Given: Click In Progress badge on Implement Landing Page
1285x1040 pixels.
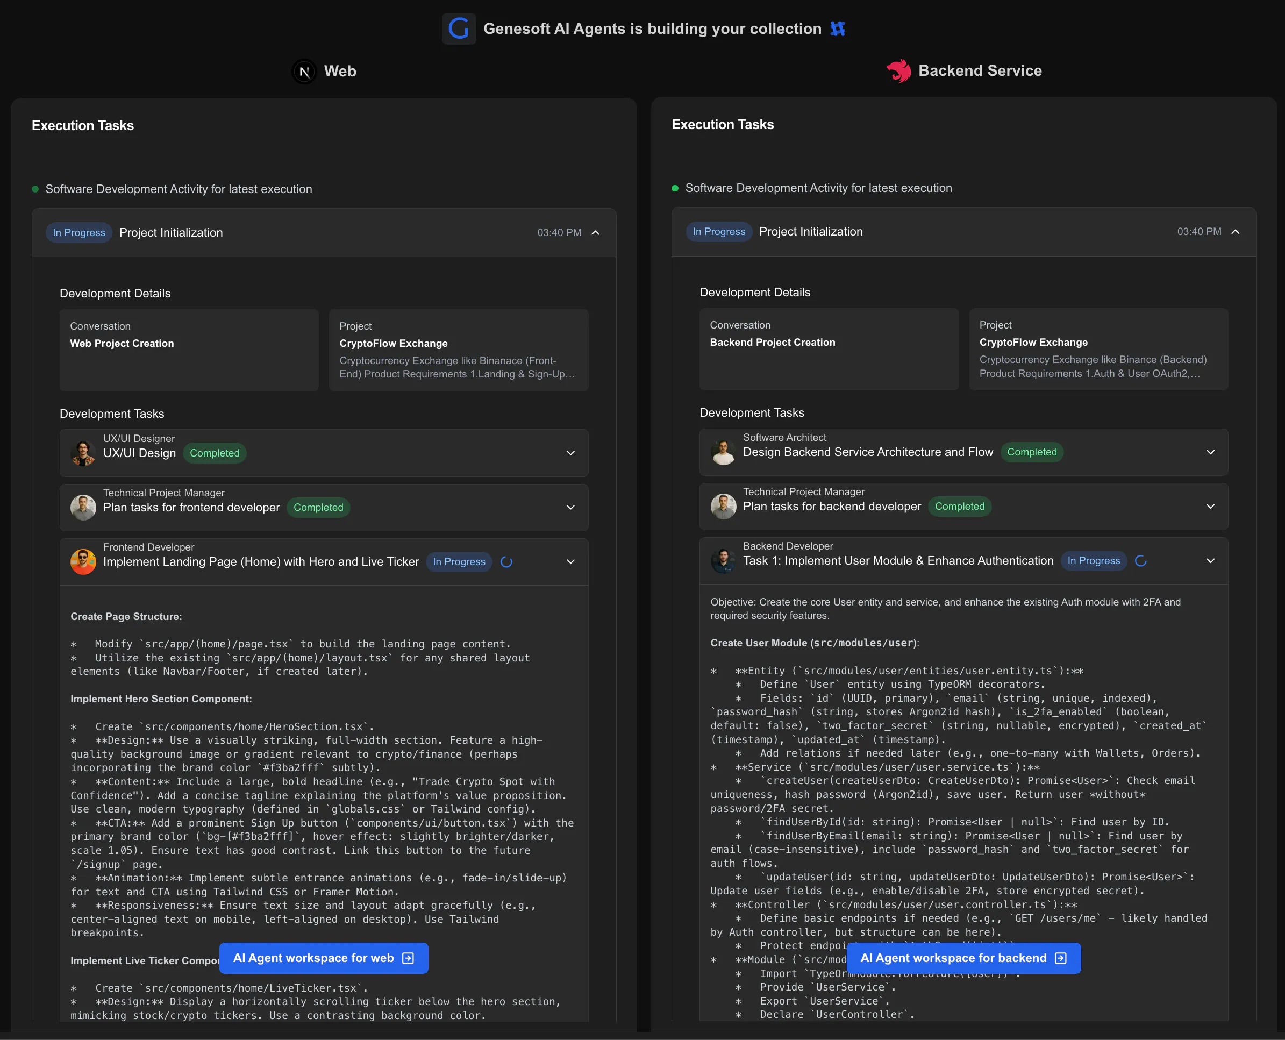Looking at the screenshot, I should click(x=459, y=562).
